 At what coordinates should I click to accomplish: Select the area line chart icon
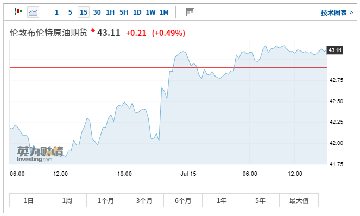pos(33,12)
